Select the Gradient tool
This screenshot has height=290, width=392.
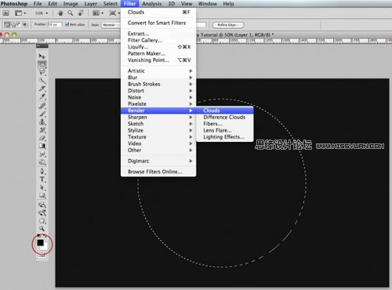pos(42,146)
